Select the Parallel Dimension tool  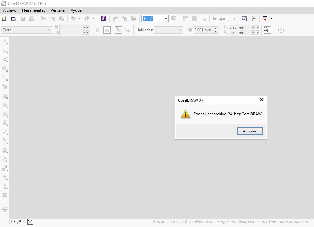pos(5,132)
